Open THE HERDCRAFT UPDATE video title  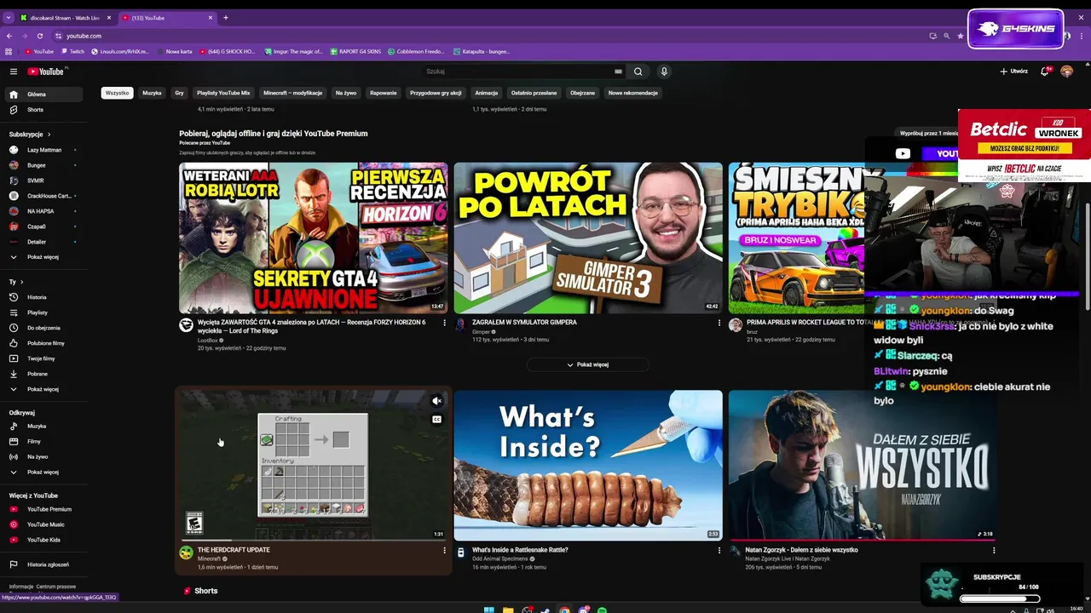[x=234, y=550]
